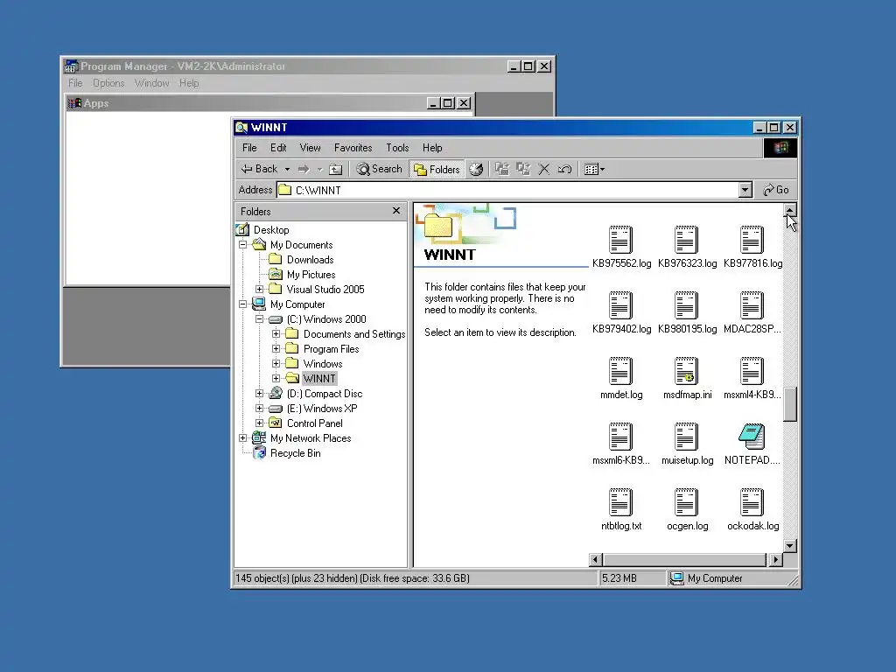Open the Back history dropdown arrow

pyautogui.click(x=287, y=169)
